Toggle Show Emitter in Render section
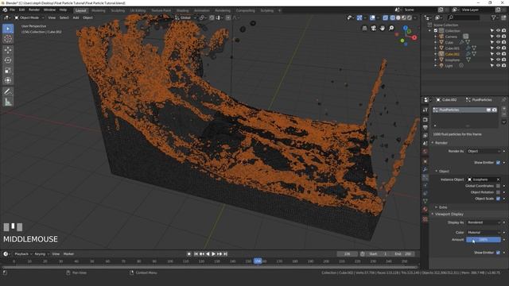 [498, 162]
